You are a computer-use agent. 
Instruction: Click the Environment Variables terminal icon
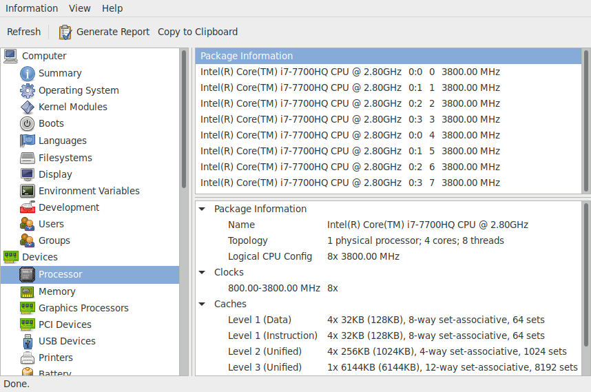pos(27,191)
